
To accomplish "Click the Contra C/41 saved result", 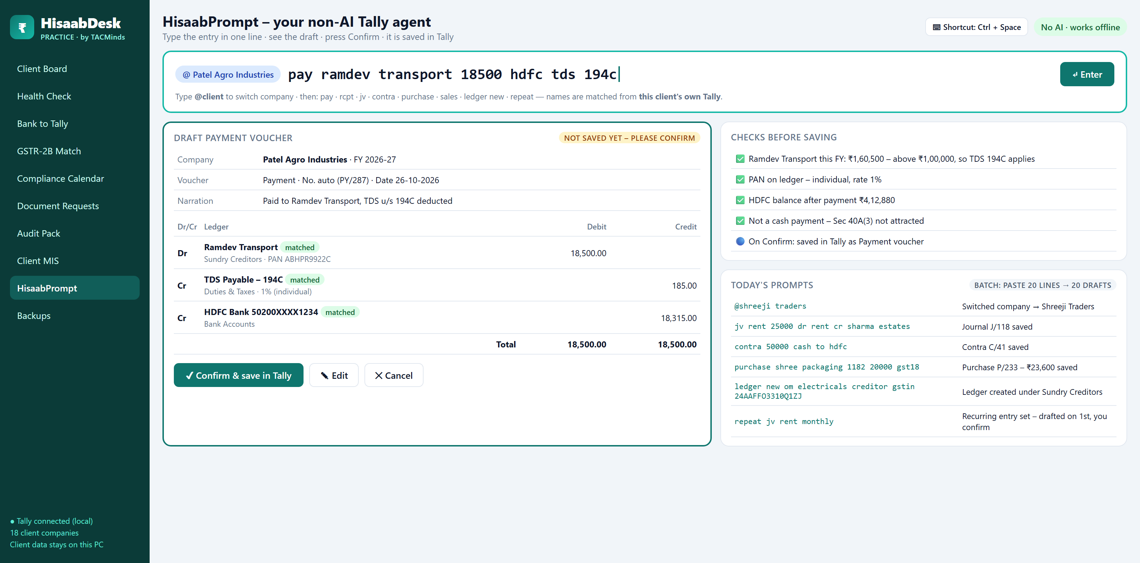I will (995, 347).
